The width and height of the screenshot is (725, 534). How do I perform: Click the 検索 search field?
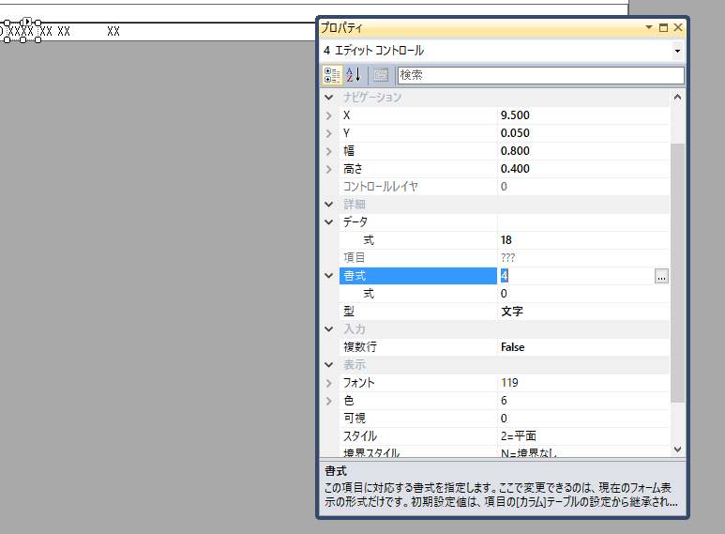(539, 75)
